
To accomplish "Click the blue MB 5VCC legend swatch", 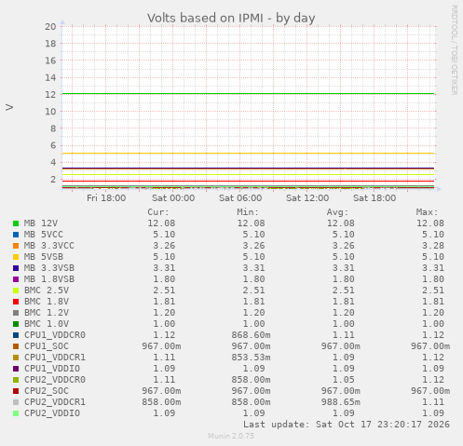I will click(x=16, y=235).
